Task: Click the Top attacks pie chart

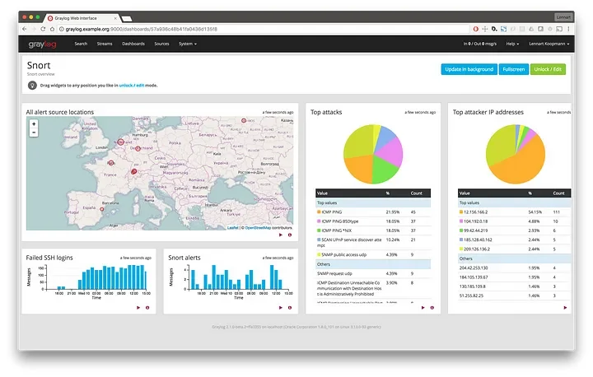Action: (373, 154)
